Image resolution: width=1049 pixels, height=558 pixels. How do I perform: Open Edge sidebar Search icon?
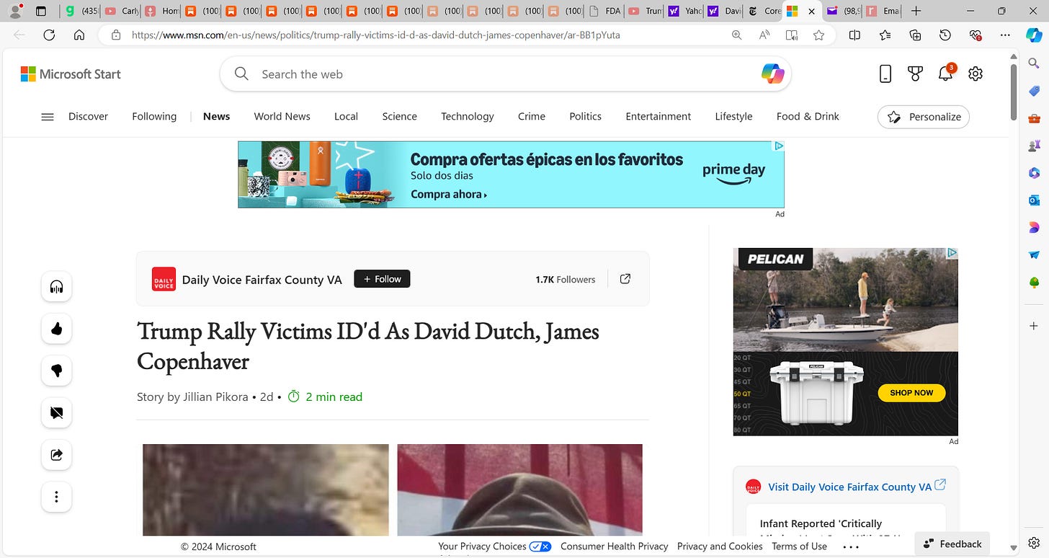coord(1034,63)
